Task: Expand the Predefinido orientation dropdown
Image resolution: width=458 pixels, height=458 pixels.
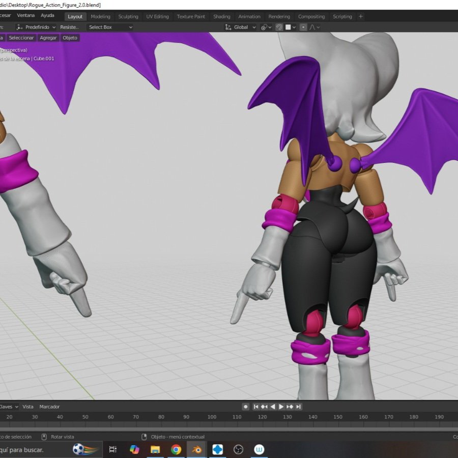Action: pyautogui.click(x=36, y=27)
